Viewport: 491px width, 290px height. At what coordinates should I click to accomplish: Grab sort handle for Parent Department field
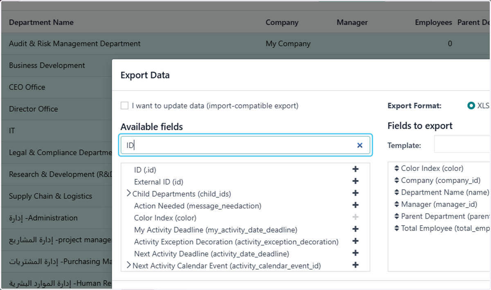coord(396,217)
